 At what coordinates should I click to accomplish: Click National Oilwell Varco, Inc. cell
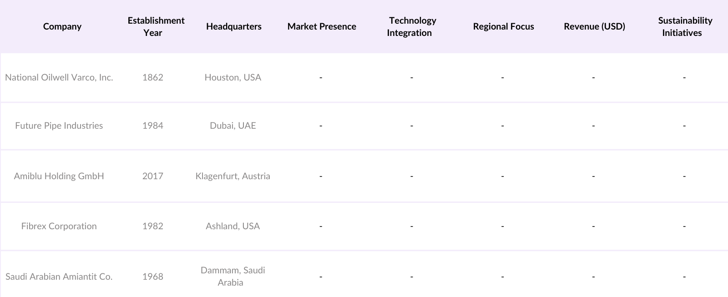[x=59, y=77]
